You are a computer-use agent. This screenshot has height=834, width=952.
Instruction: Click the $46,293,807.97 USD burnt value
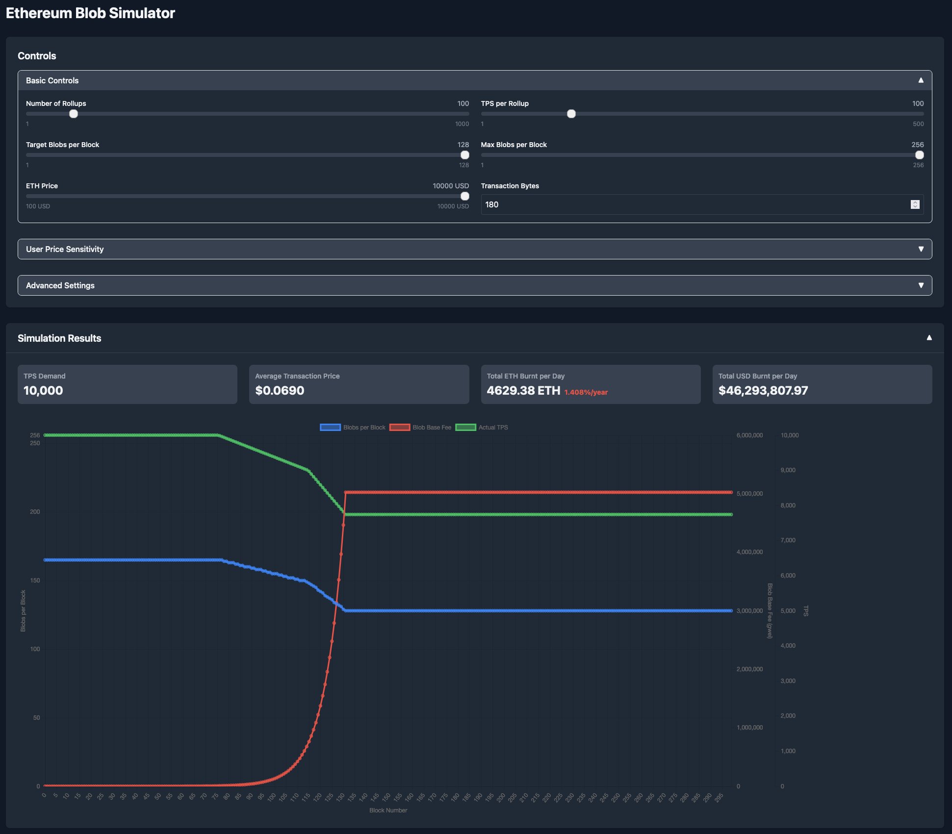pyautogui.click(x=763, y=390)
